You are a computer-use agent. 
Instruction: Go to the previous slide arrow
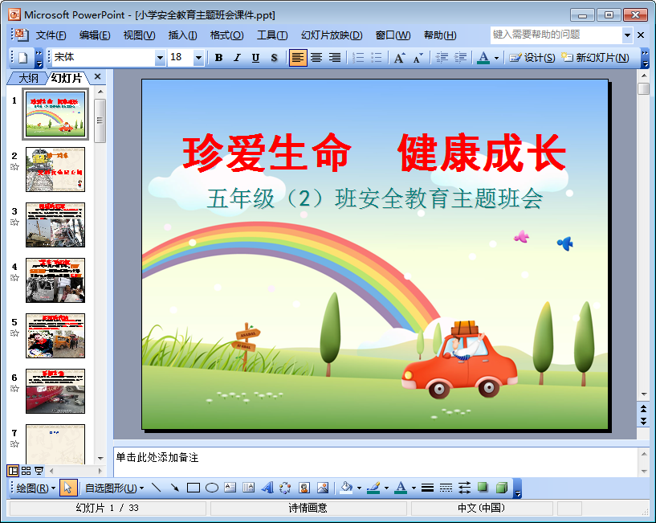point(643,408)
